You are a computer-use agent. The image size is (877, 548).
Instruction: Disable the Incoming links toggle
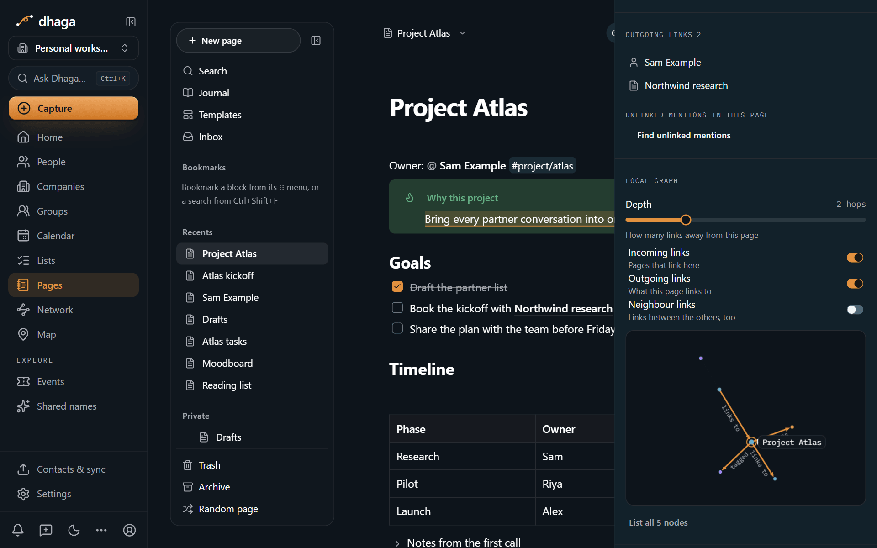855,258
